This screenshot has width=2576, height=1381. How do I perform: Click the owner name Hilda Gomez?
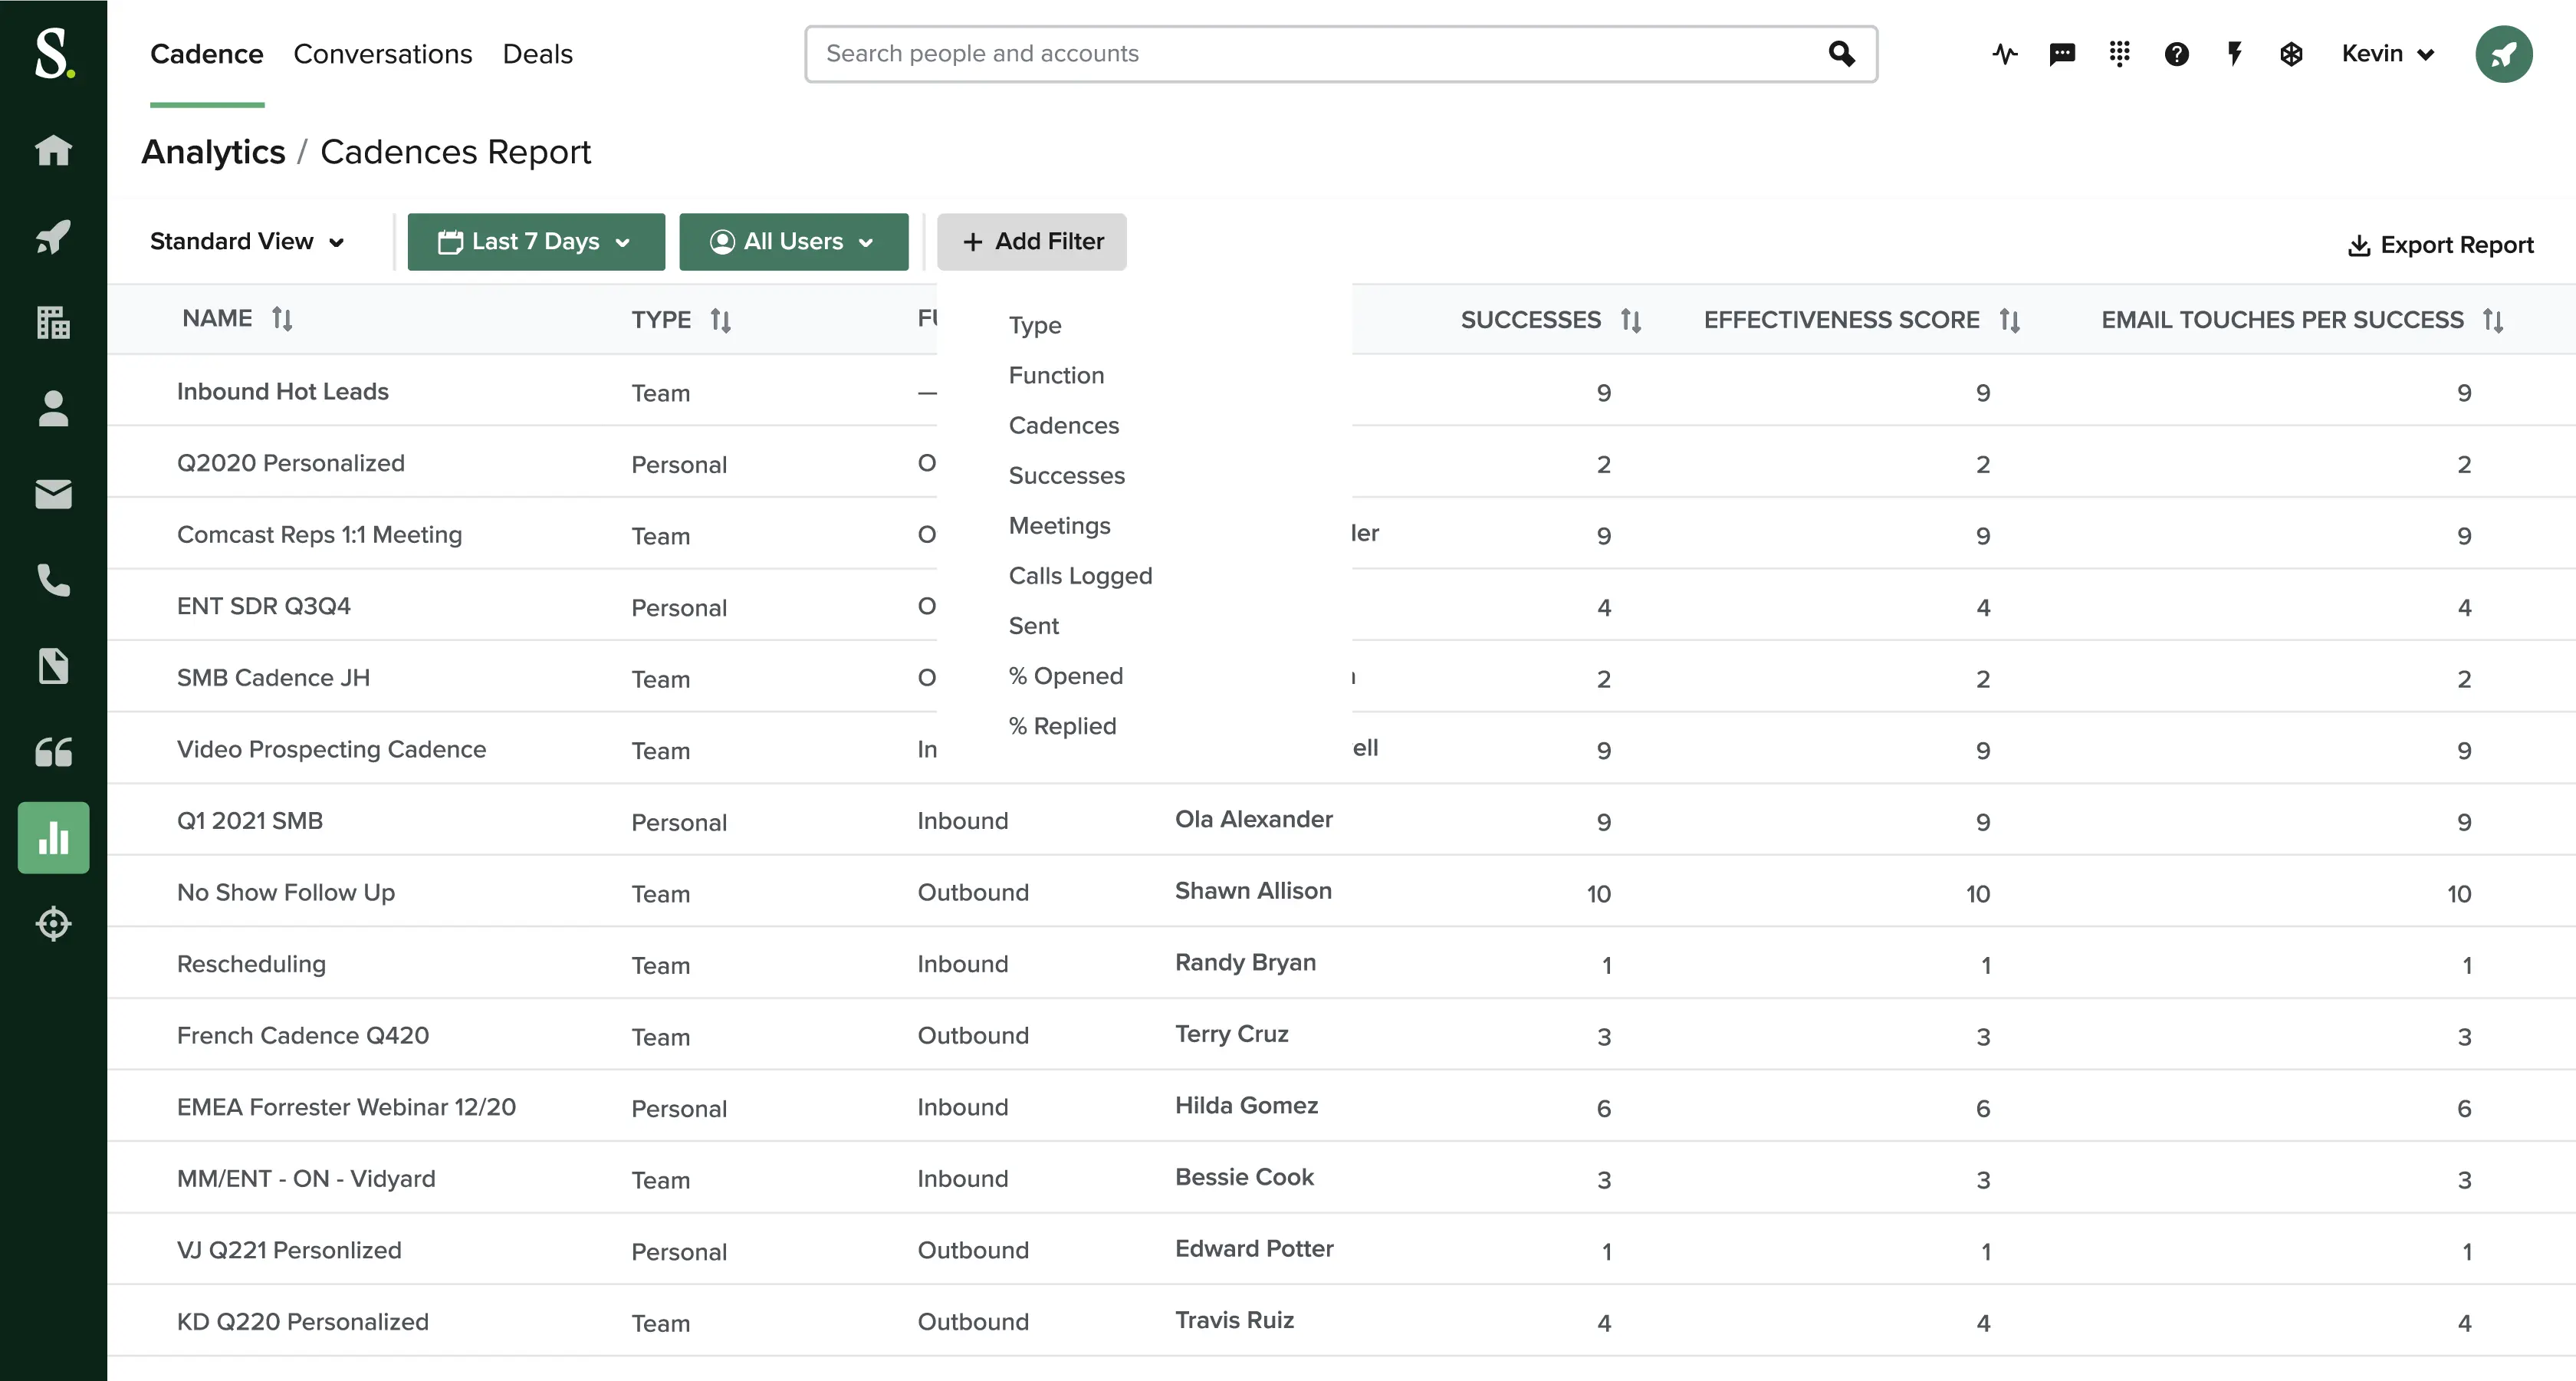point(1246,1105)
